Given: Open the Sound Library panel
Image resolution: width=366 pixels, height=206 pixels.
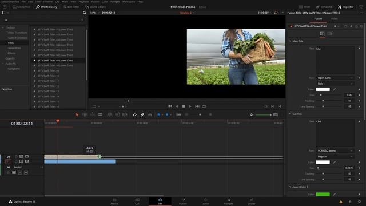Looking at the screenshot, I should tap(96, 7).
